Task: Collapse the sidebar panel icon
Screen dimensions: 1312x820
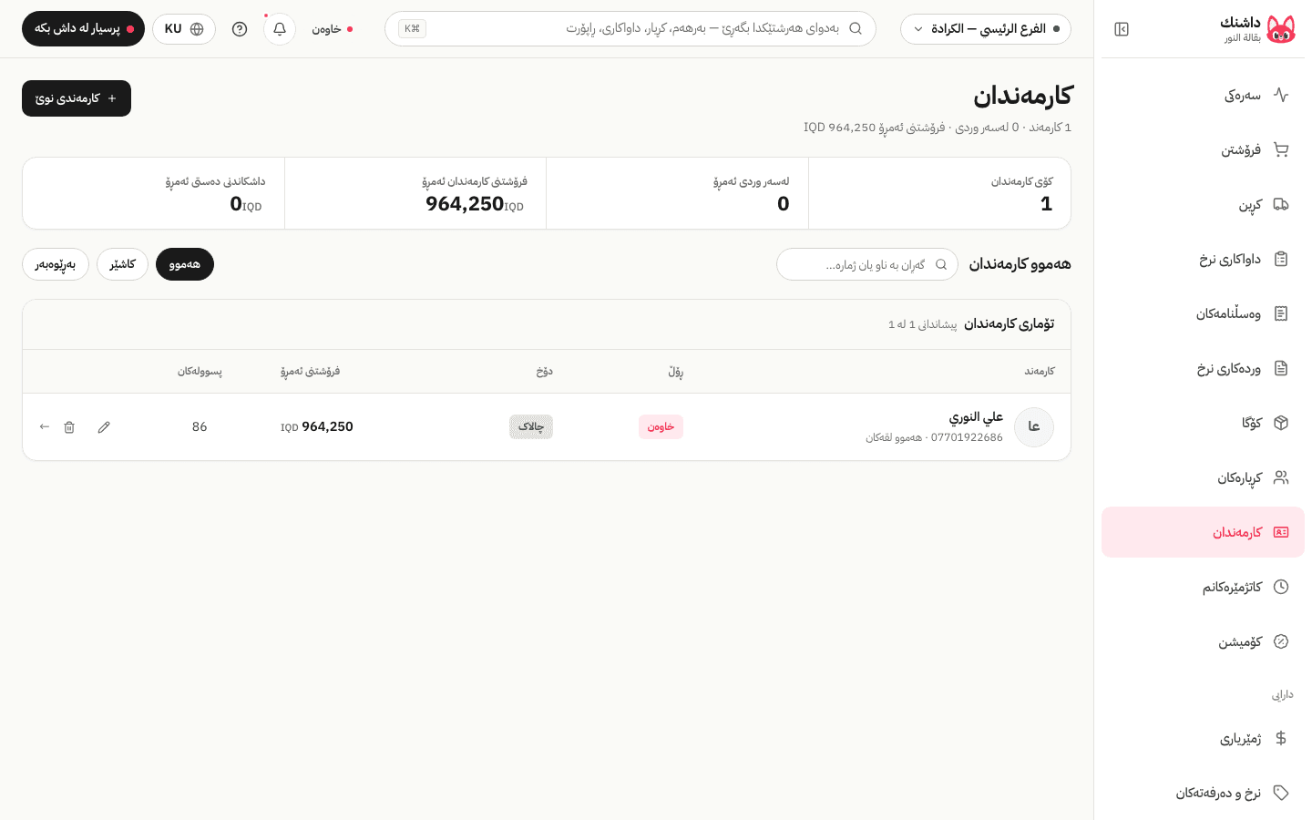Action: point(1122,29)
